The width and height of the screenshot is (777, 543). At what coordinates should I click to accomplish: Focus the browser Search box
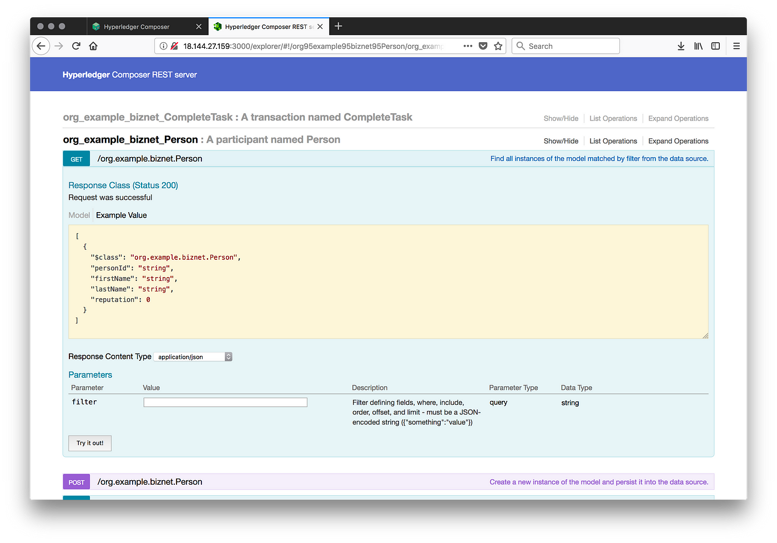pyautogui.click(x=566, y=46)
